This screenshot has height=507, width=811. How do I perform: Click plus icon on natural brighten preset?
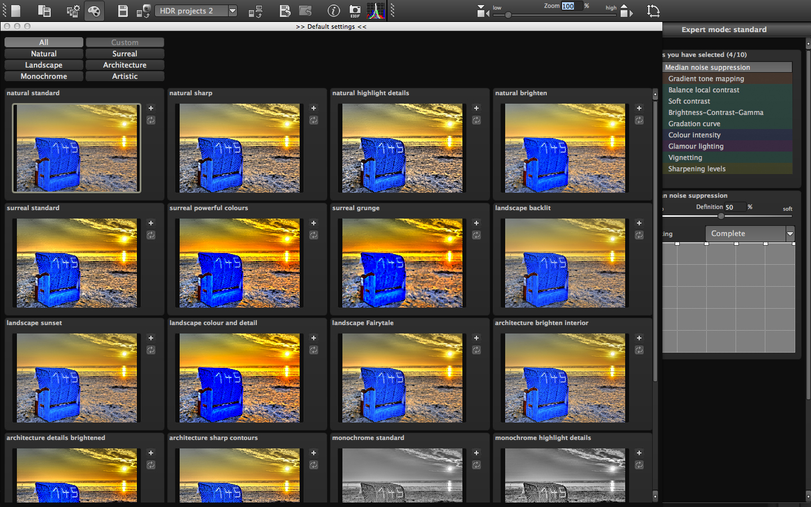tap(639, 108)
